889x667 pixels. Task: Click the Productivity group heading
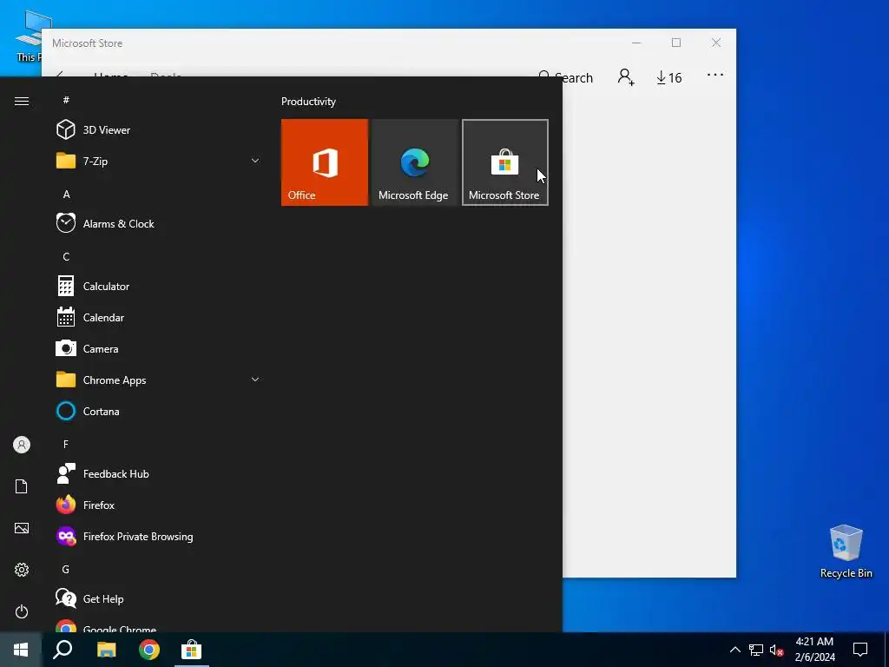[308, 102]
